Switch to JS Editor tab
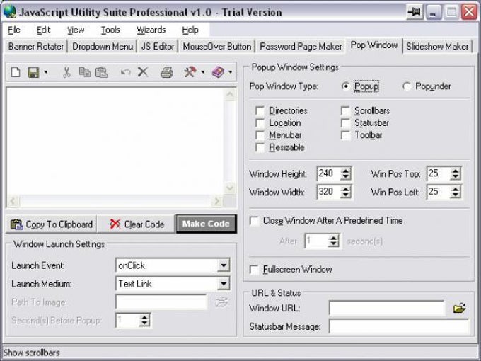The height and width of the screenshot is (361, 481). (x=158, y=46)
